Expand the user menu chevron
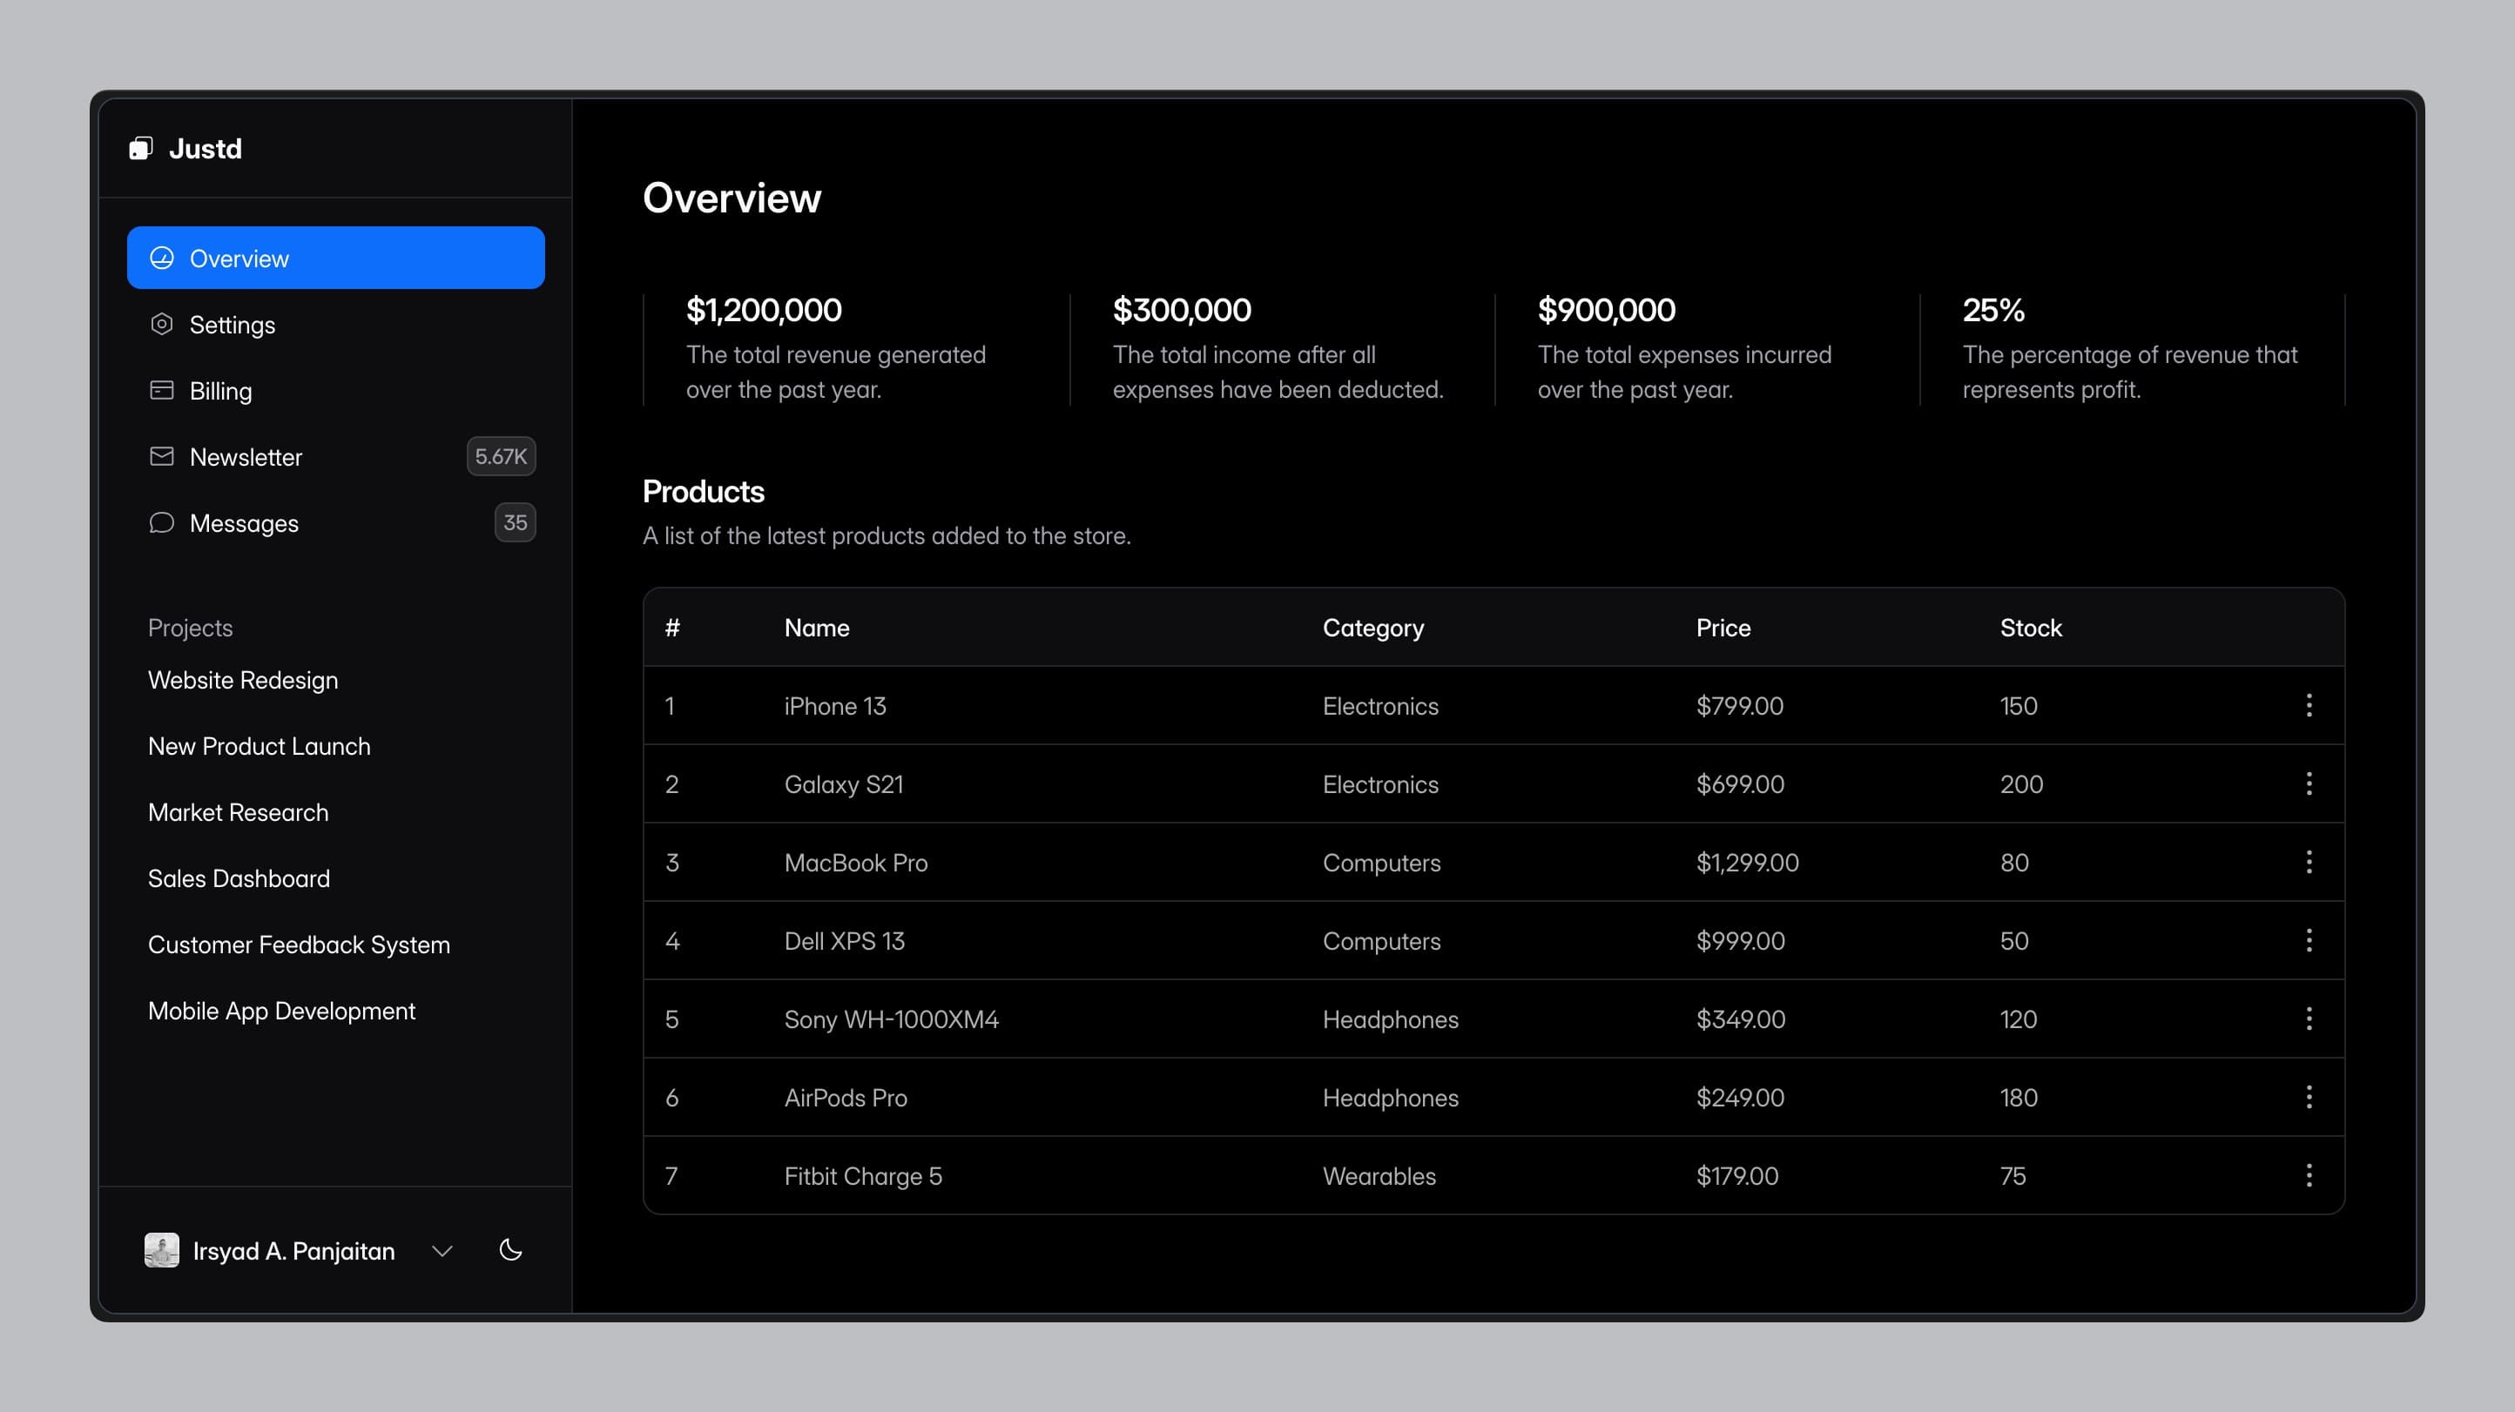2515x1412 pixels. (x=442, y=1251)
